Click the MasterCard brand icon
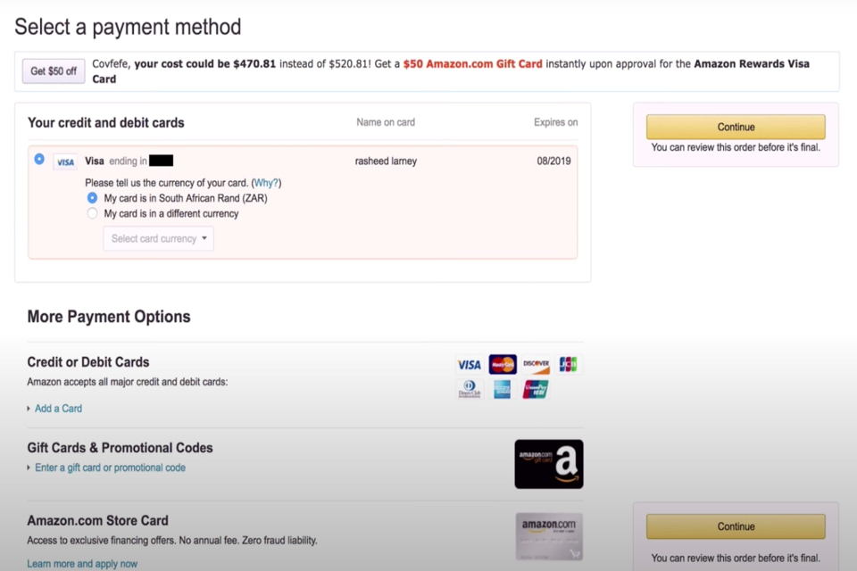 [x=502, y=364]
